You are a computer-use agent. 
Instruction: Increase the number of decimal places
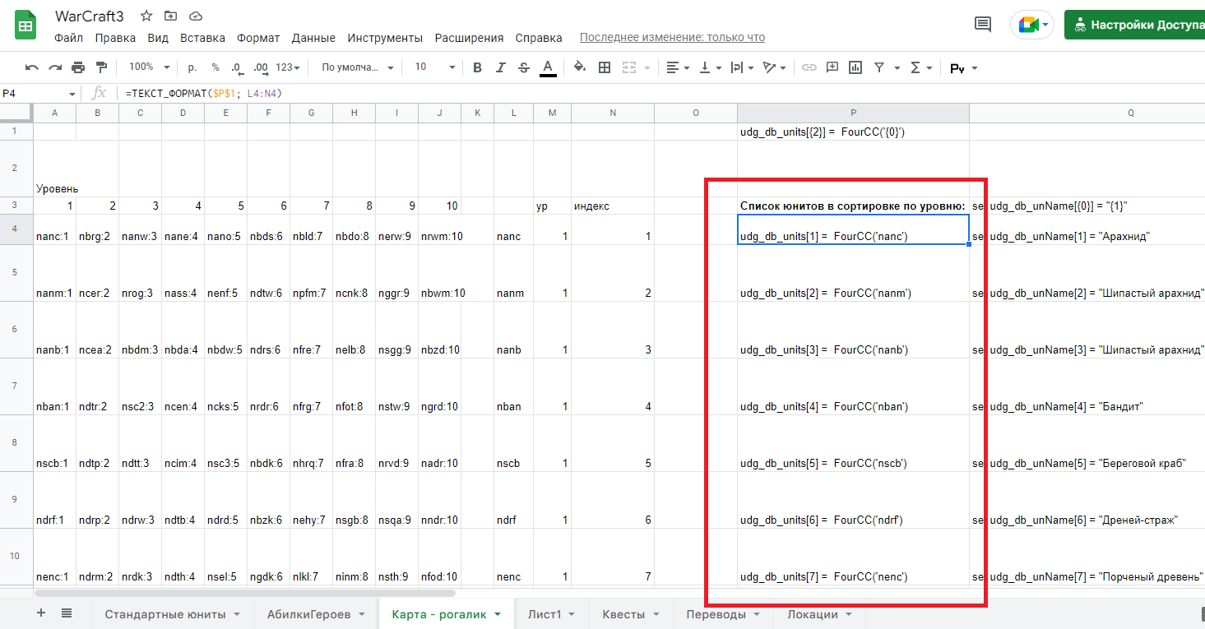click(261, 67)
